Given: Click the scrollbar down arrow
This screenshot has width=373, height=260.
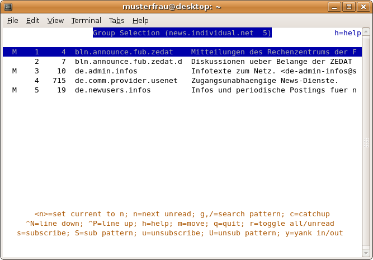Looking at the screenshot, I should coord(366,253).
